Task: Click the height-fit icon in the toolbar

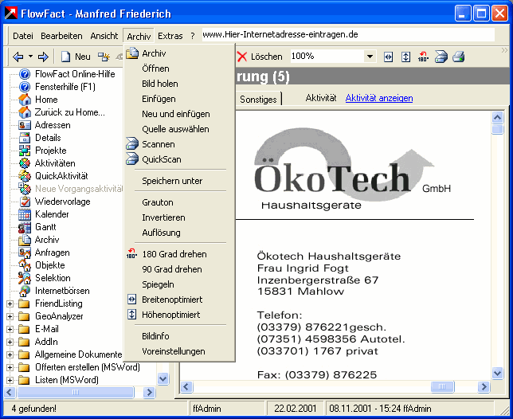Action: pos(405,57)
